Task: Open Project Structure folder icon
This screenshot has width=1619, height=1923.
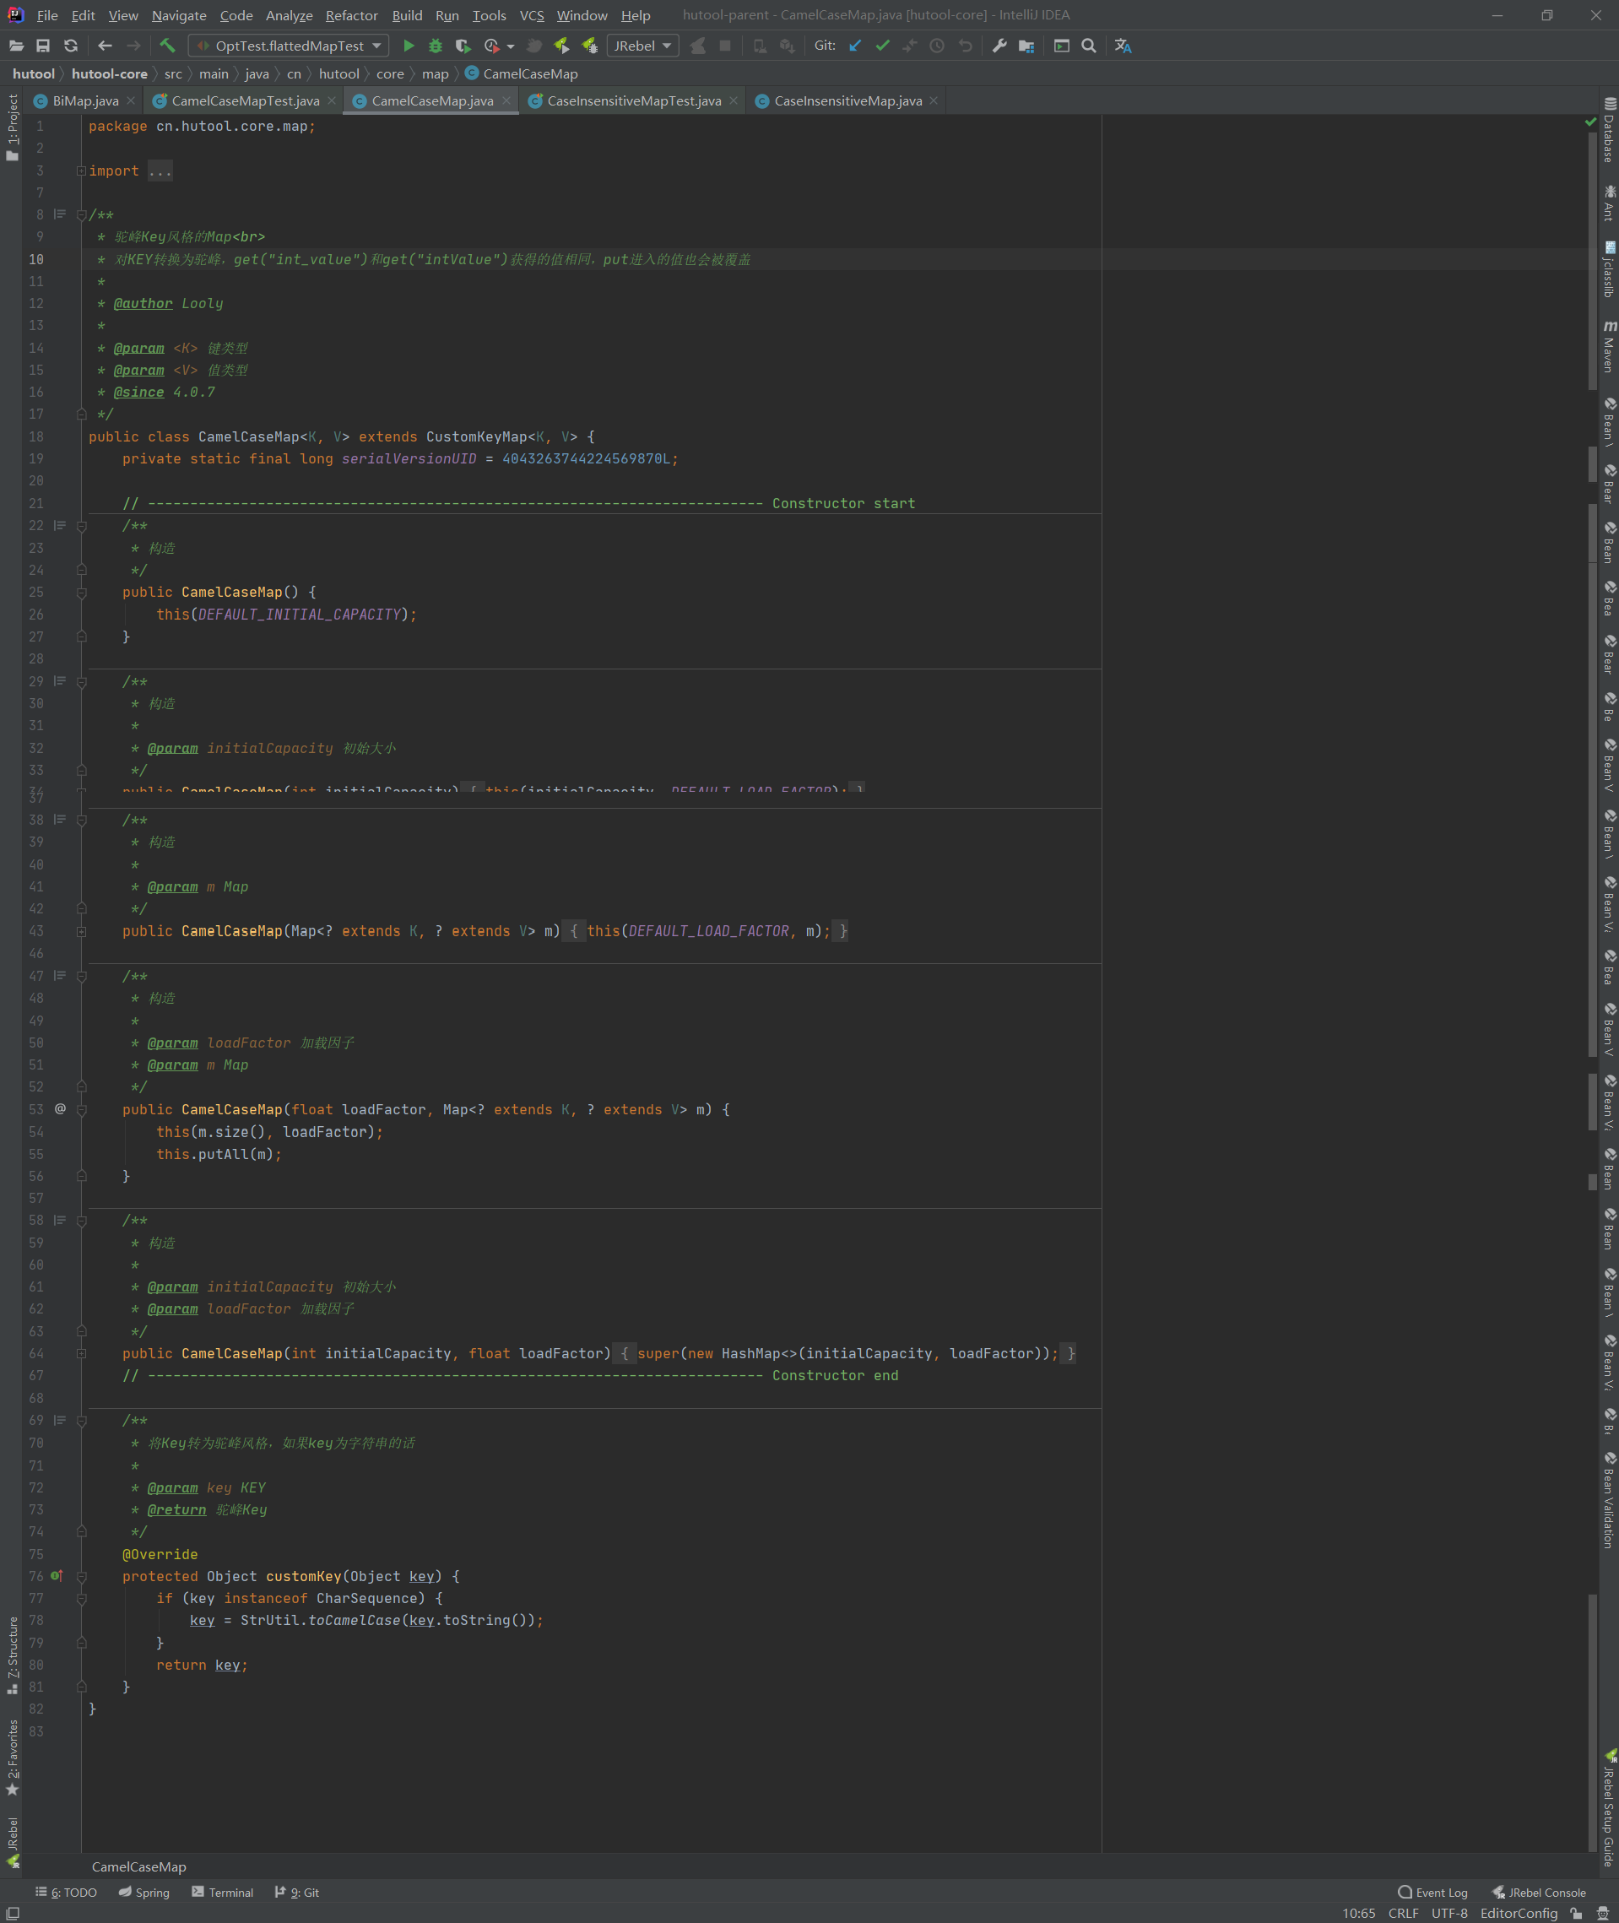Action: [1027, 46]
